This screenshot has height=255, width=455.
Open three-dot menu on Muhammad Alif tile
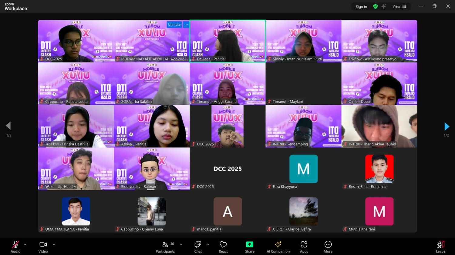(x=186, y=25)
